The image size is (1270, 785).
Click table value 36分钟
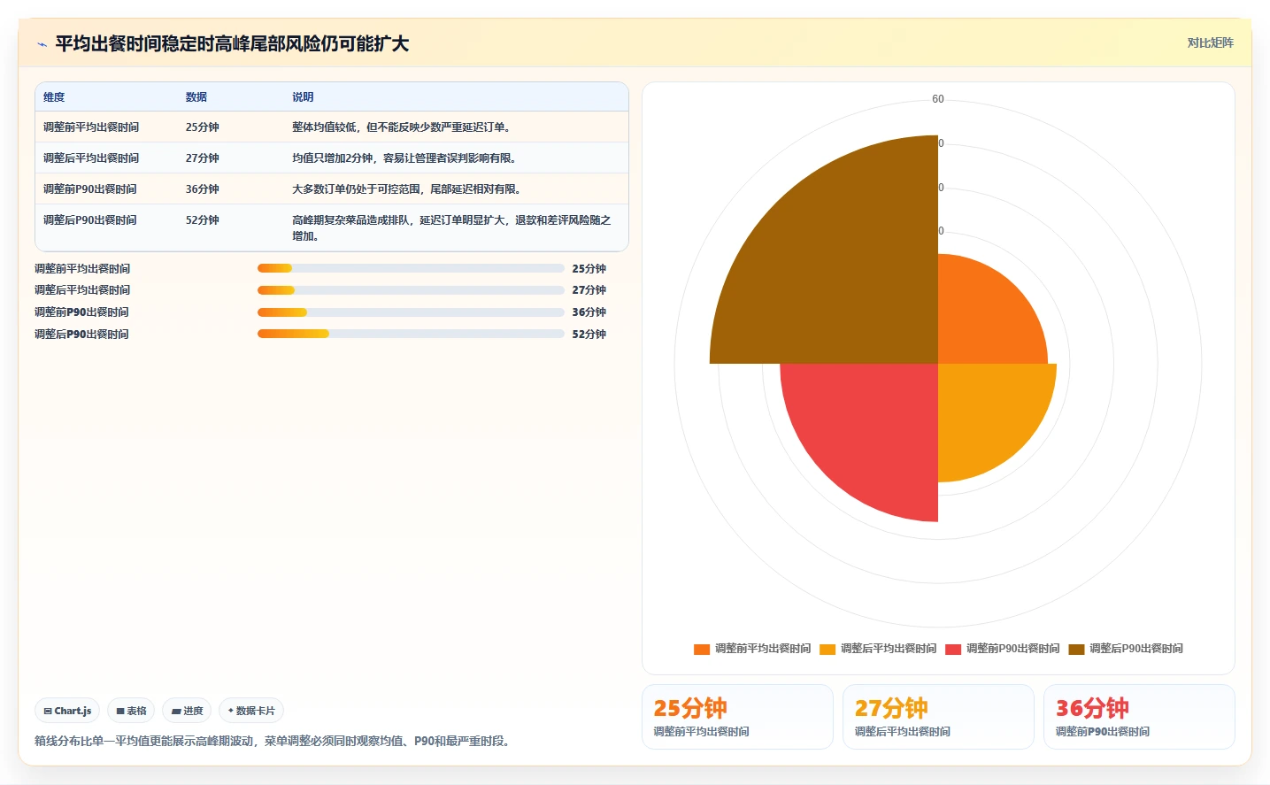tap(203, 189)
